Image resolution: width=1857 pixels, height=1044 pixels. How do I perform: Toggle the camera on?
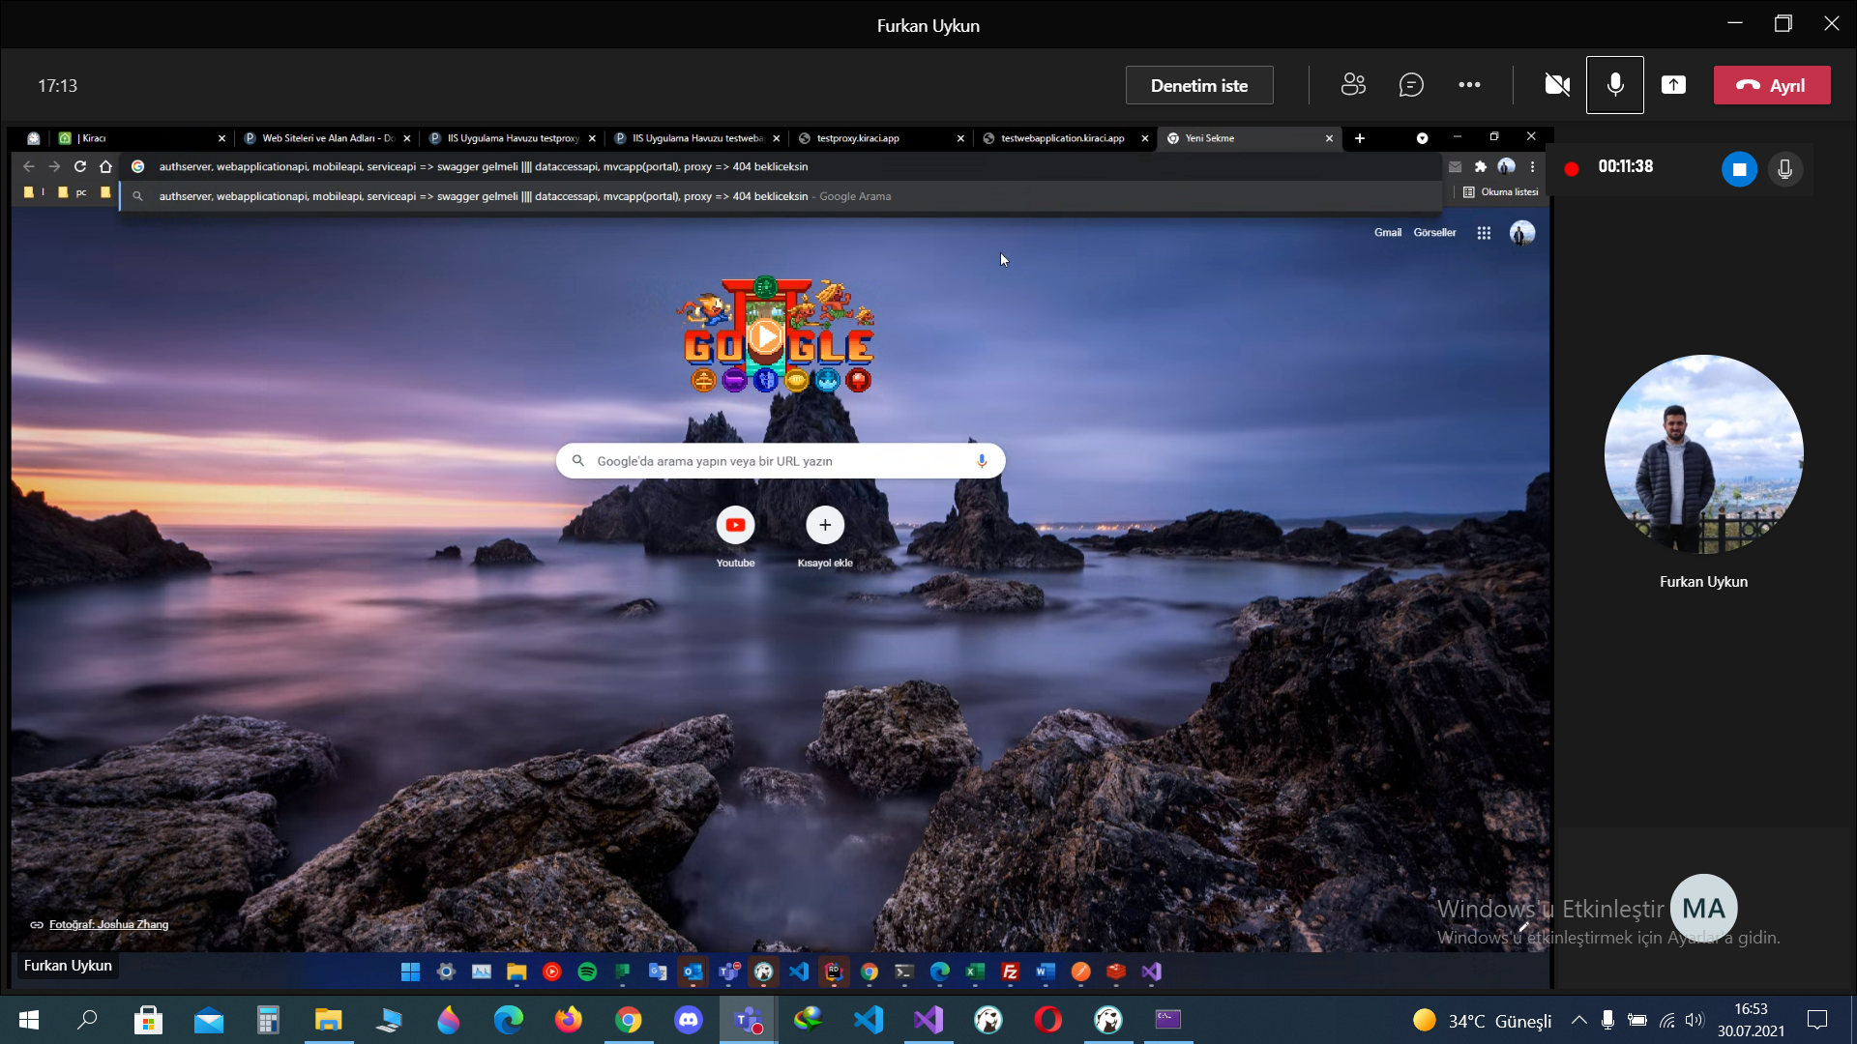tap(1557, 85)
